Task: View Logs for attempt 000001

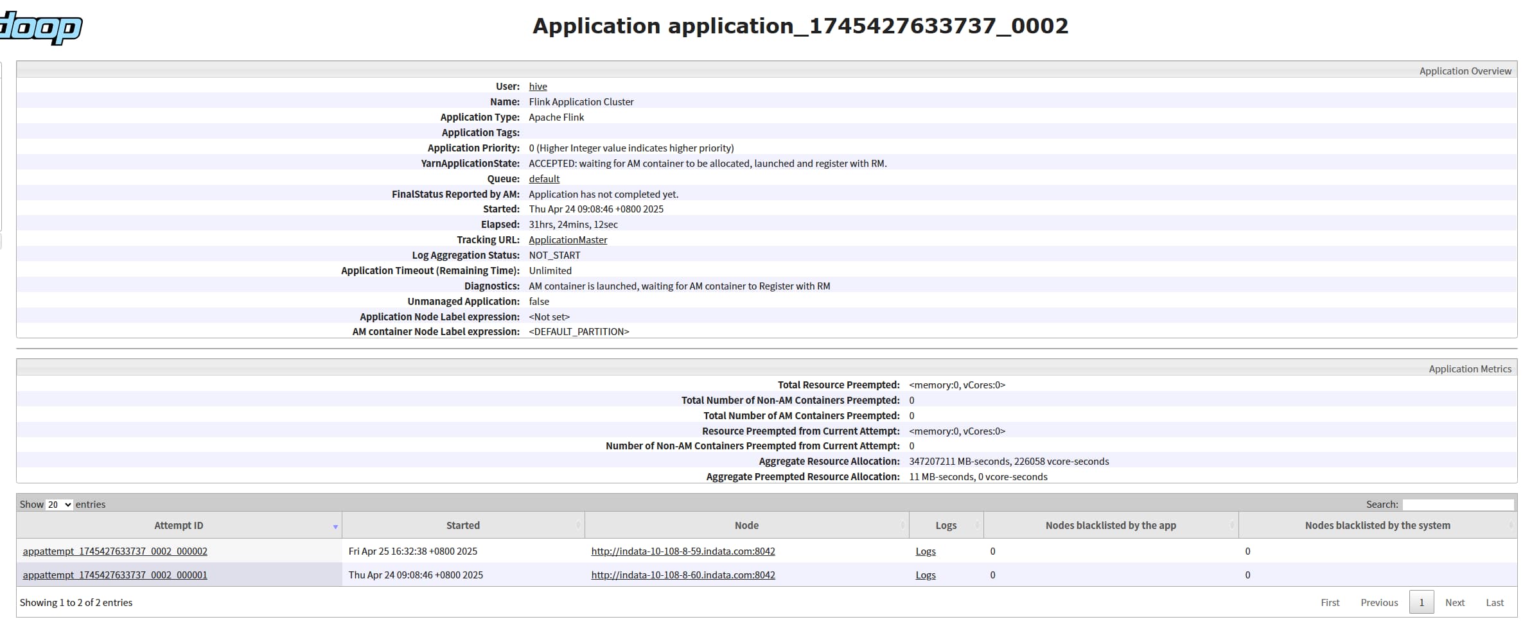Action: [x=926, y=575]
